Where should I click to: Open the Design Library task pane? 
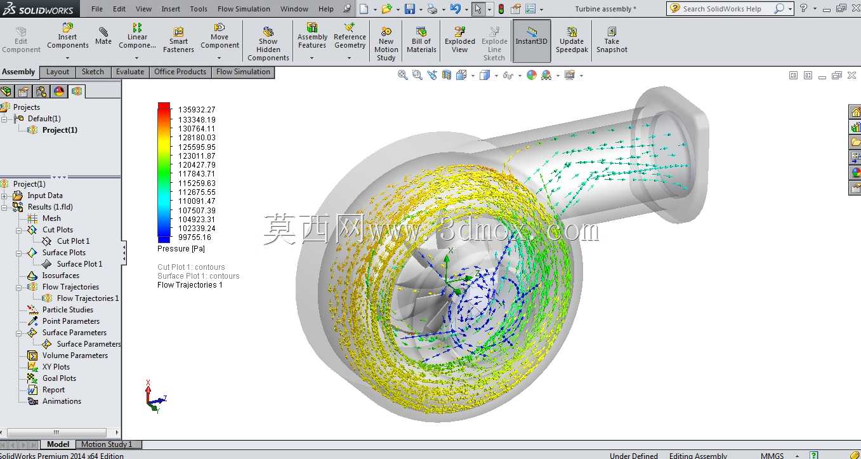[855, 128]
